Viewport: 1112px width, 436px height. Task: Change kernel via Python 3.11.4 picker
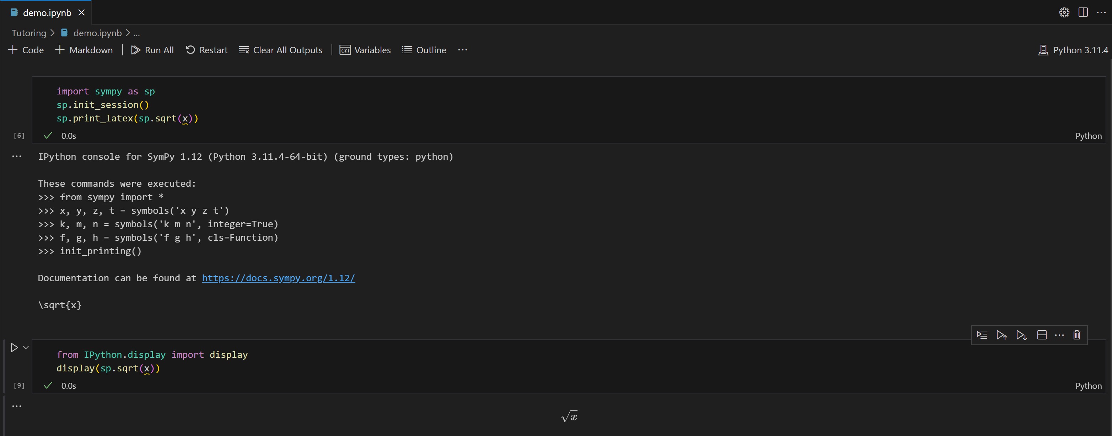click(x=1072, y=50)
